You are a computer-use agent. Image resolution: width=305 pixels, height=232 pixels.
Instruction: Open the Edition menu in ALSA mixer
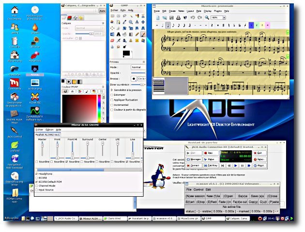(x=49, y=130)
